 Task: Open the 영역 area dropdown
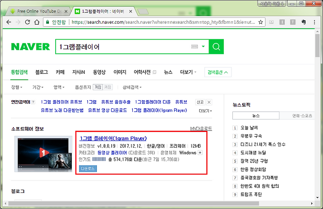coord(59,87)
